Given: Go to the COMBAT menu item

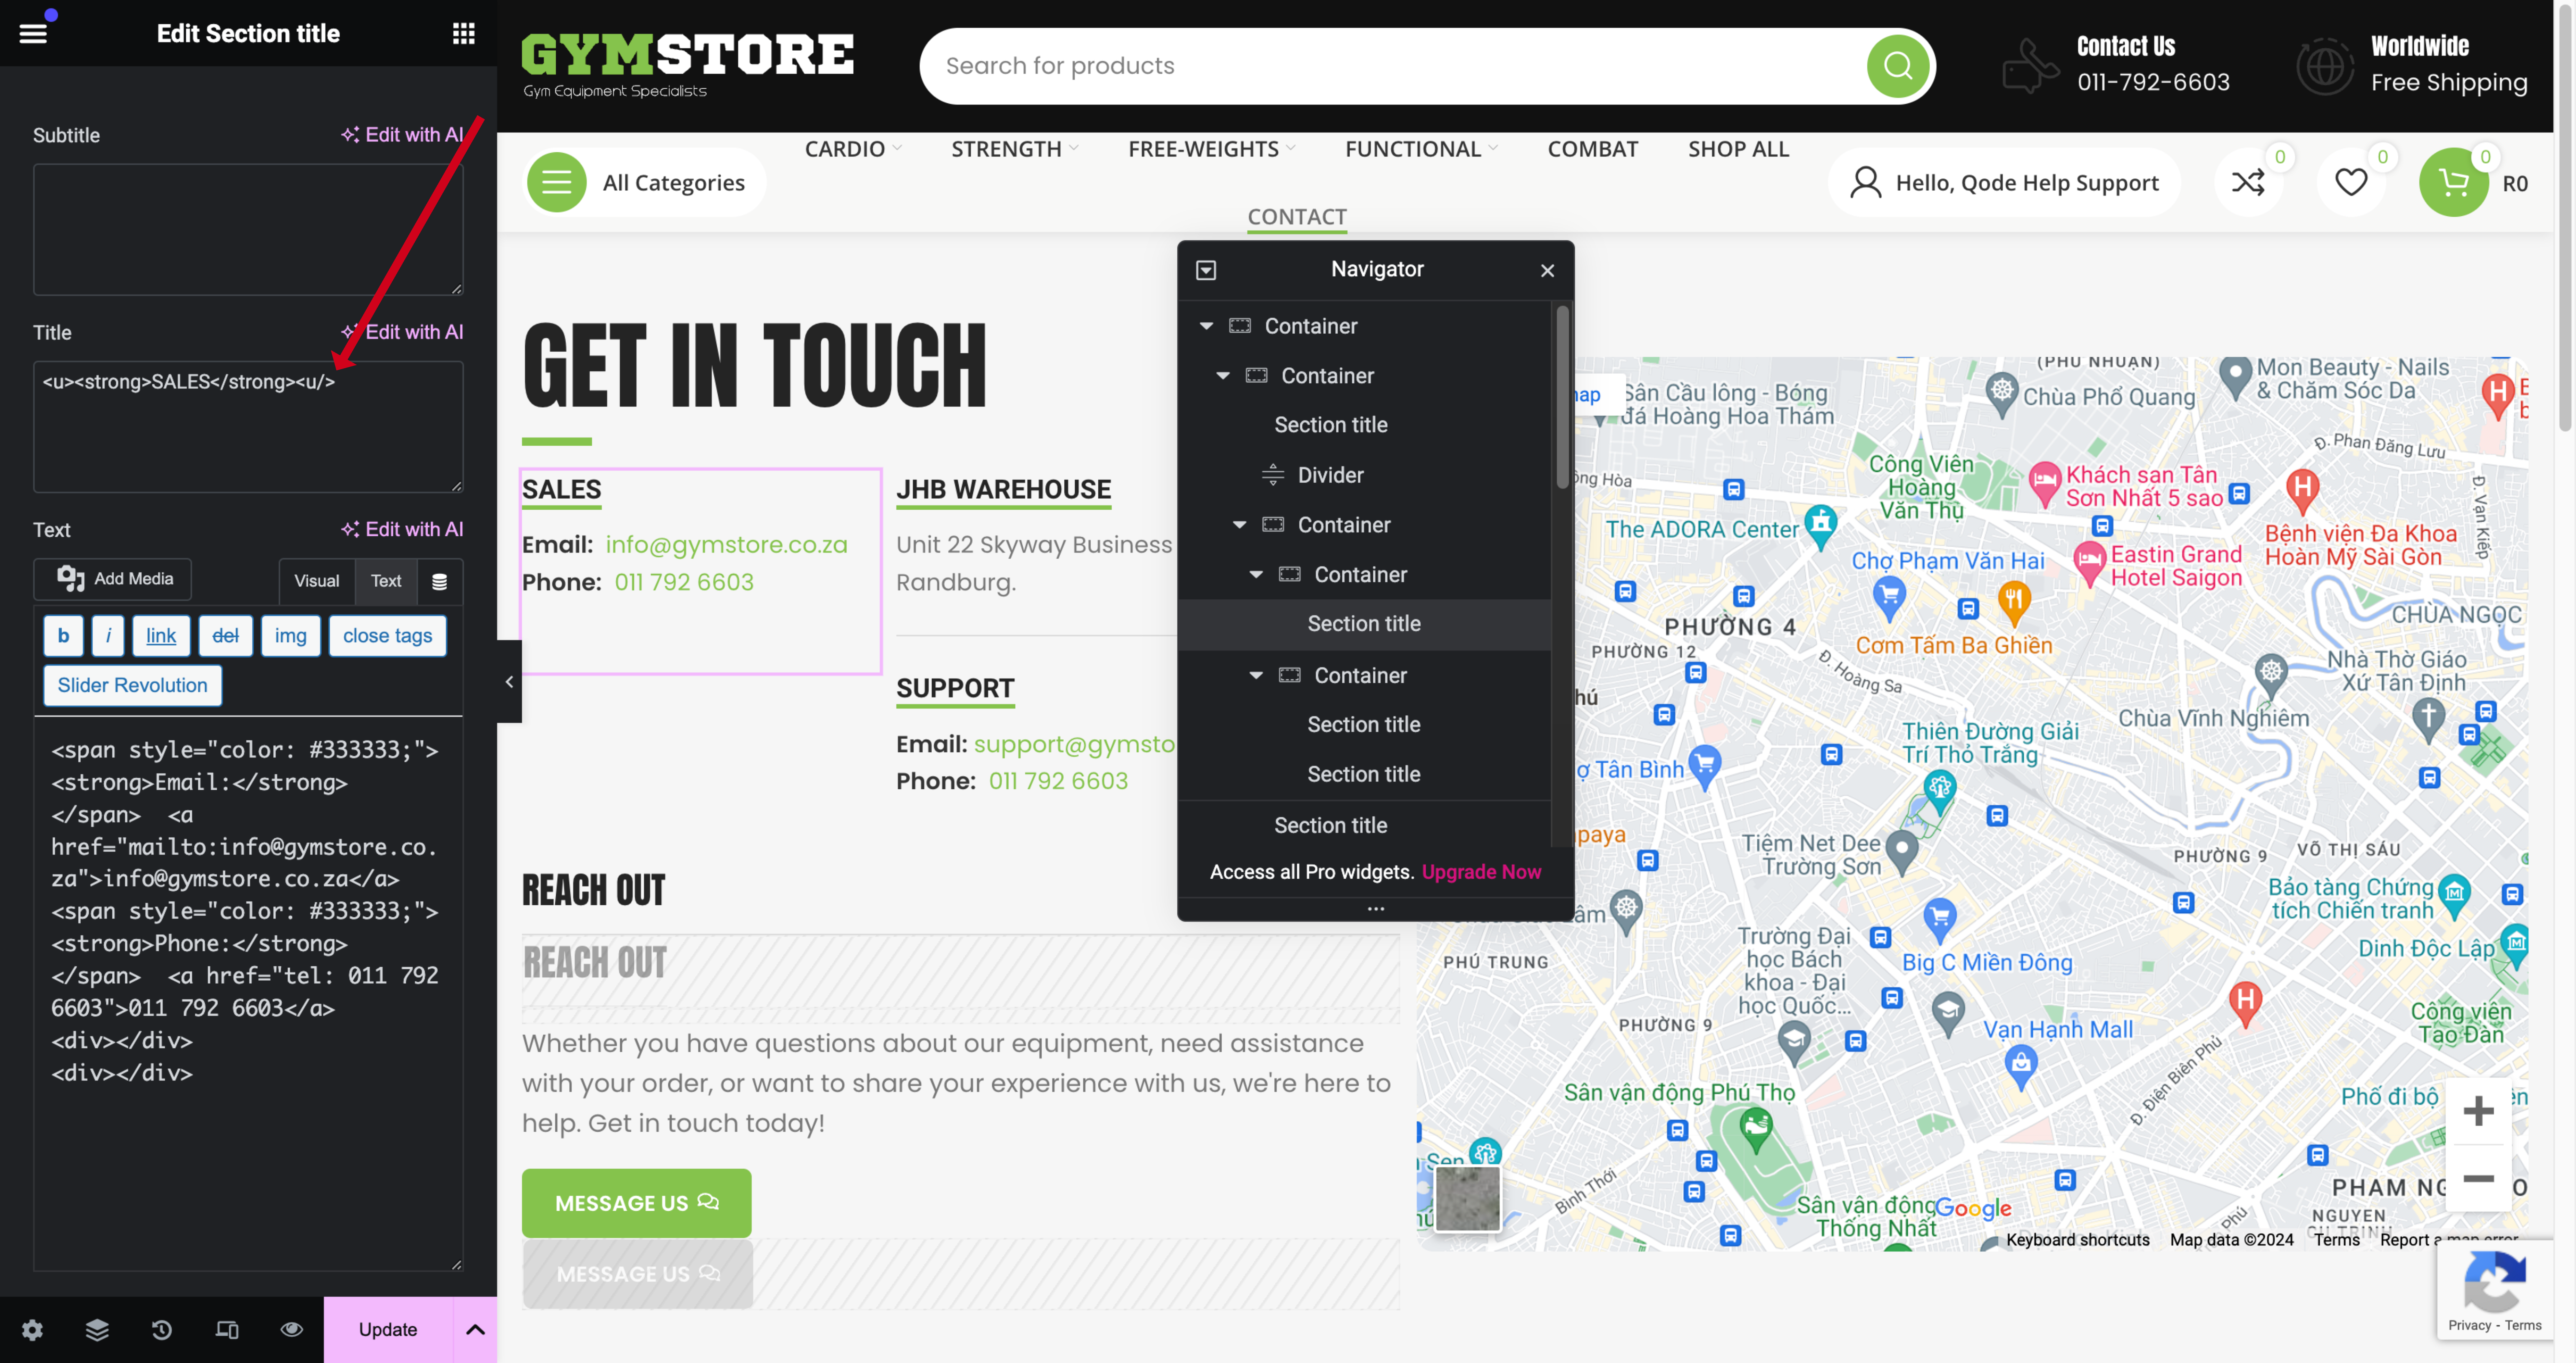Looking at the screenshot, I should pyautogui.click(x=1593, y=149).
